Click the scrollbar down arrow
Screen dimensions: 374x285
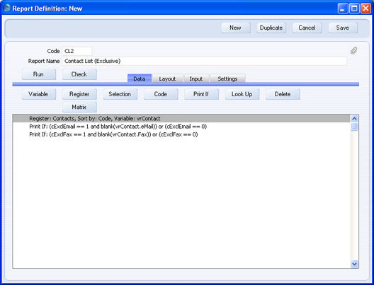tap(354, 264)
